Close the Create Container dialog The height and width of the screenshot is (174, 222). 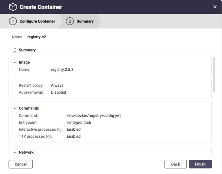215,7
